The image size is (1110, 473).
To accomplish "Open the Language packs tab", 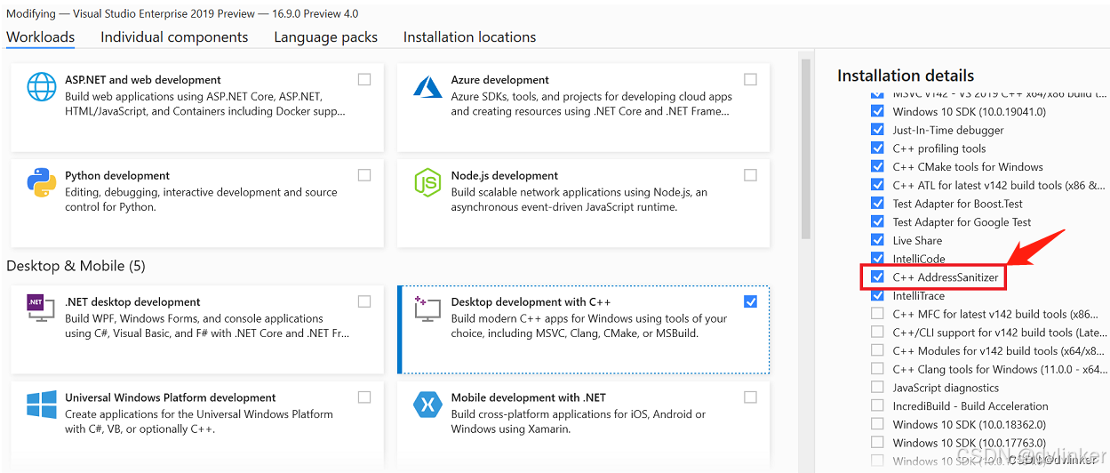I will 325,37.
